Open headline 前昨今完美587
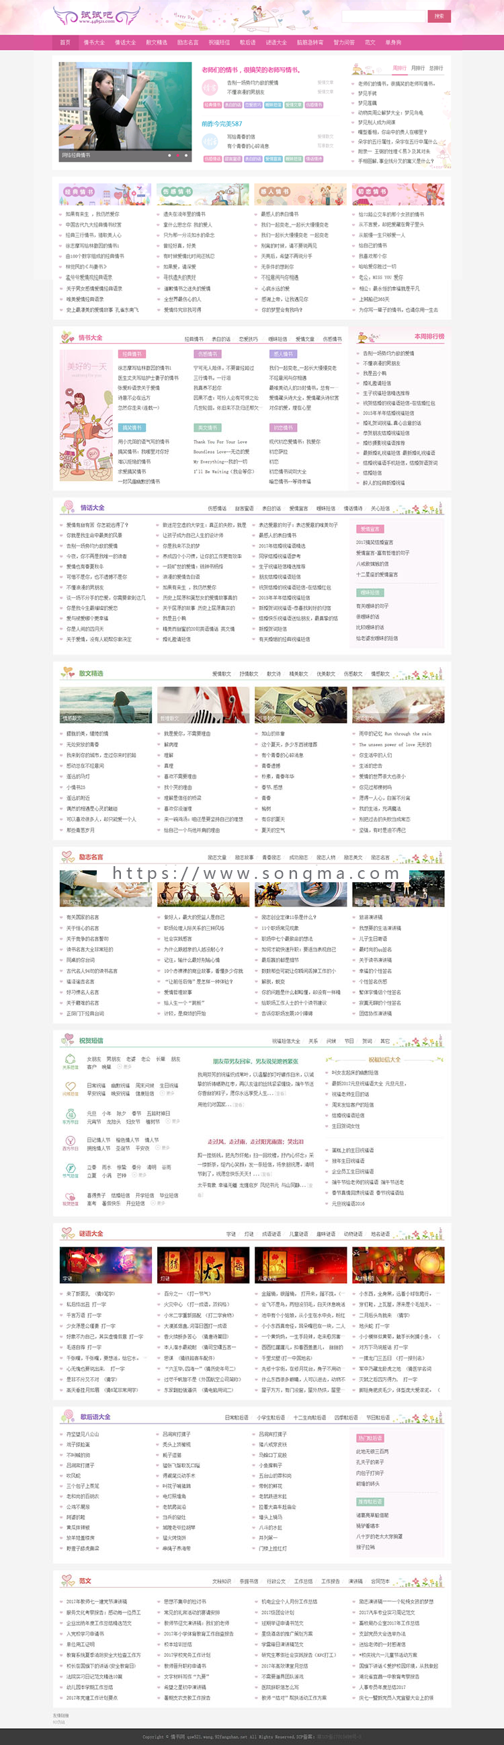Screen dimensions: 504x1745 coord(221,124)
